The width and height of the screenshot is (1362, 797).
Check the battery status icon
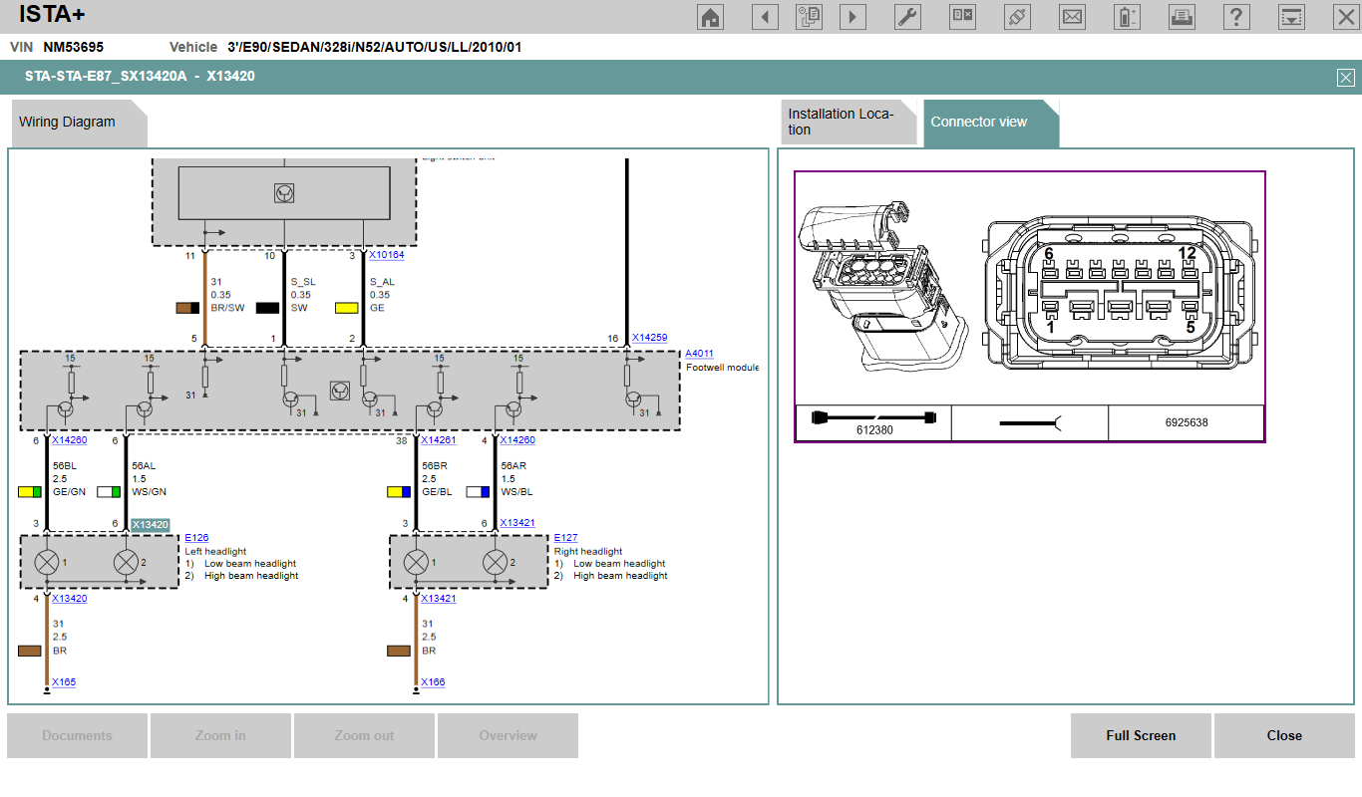[x=1127, y=17]
